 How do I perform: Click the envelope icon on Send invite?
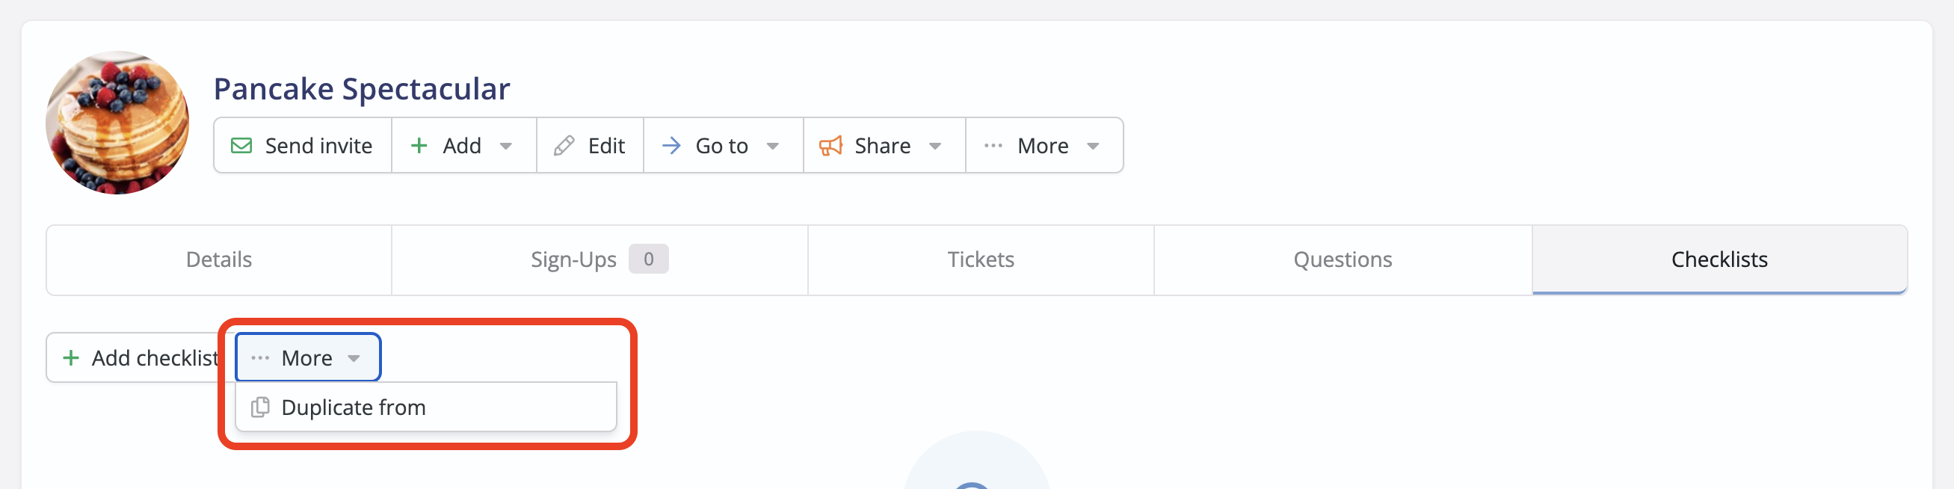[241, 145]
